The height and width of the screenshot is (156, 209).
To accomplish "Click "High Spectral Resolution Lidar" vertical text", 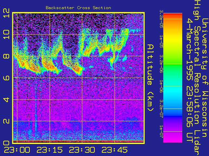I will click(197, 78).
